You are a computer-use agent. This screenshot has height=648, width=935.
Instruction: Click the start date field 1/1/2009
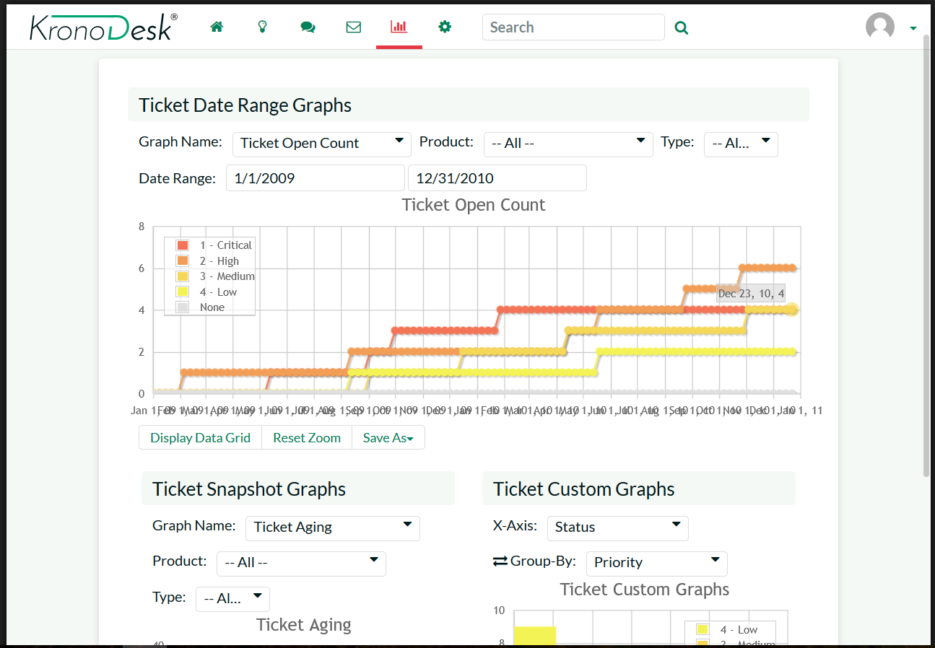(x=315, y=178)
